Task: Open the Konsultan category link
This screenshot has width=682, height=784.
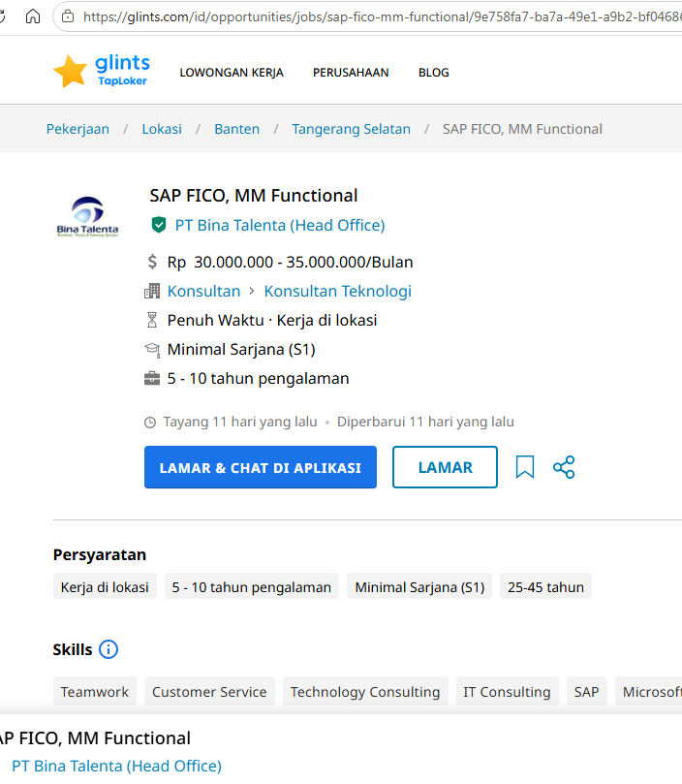Action: pos(203,291)
